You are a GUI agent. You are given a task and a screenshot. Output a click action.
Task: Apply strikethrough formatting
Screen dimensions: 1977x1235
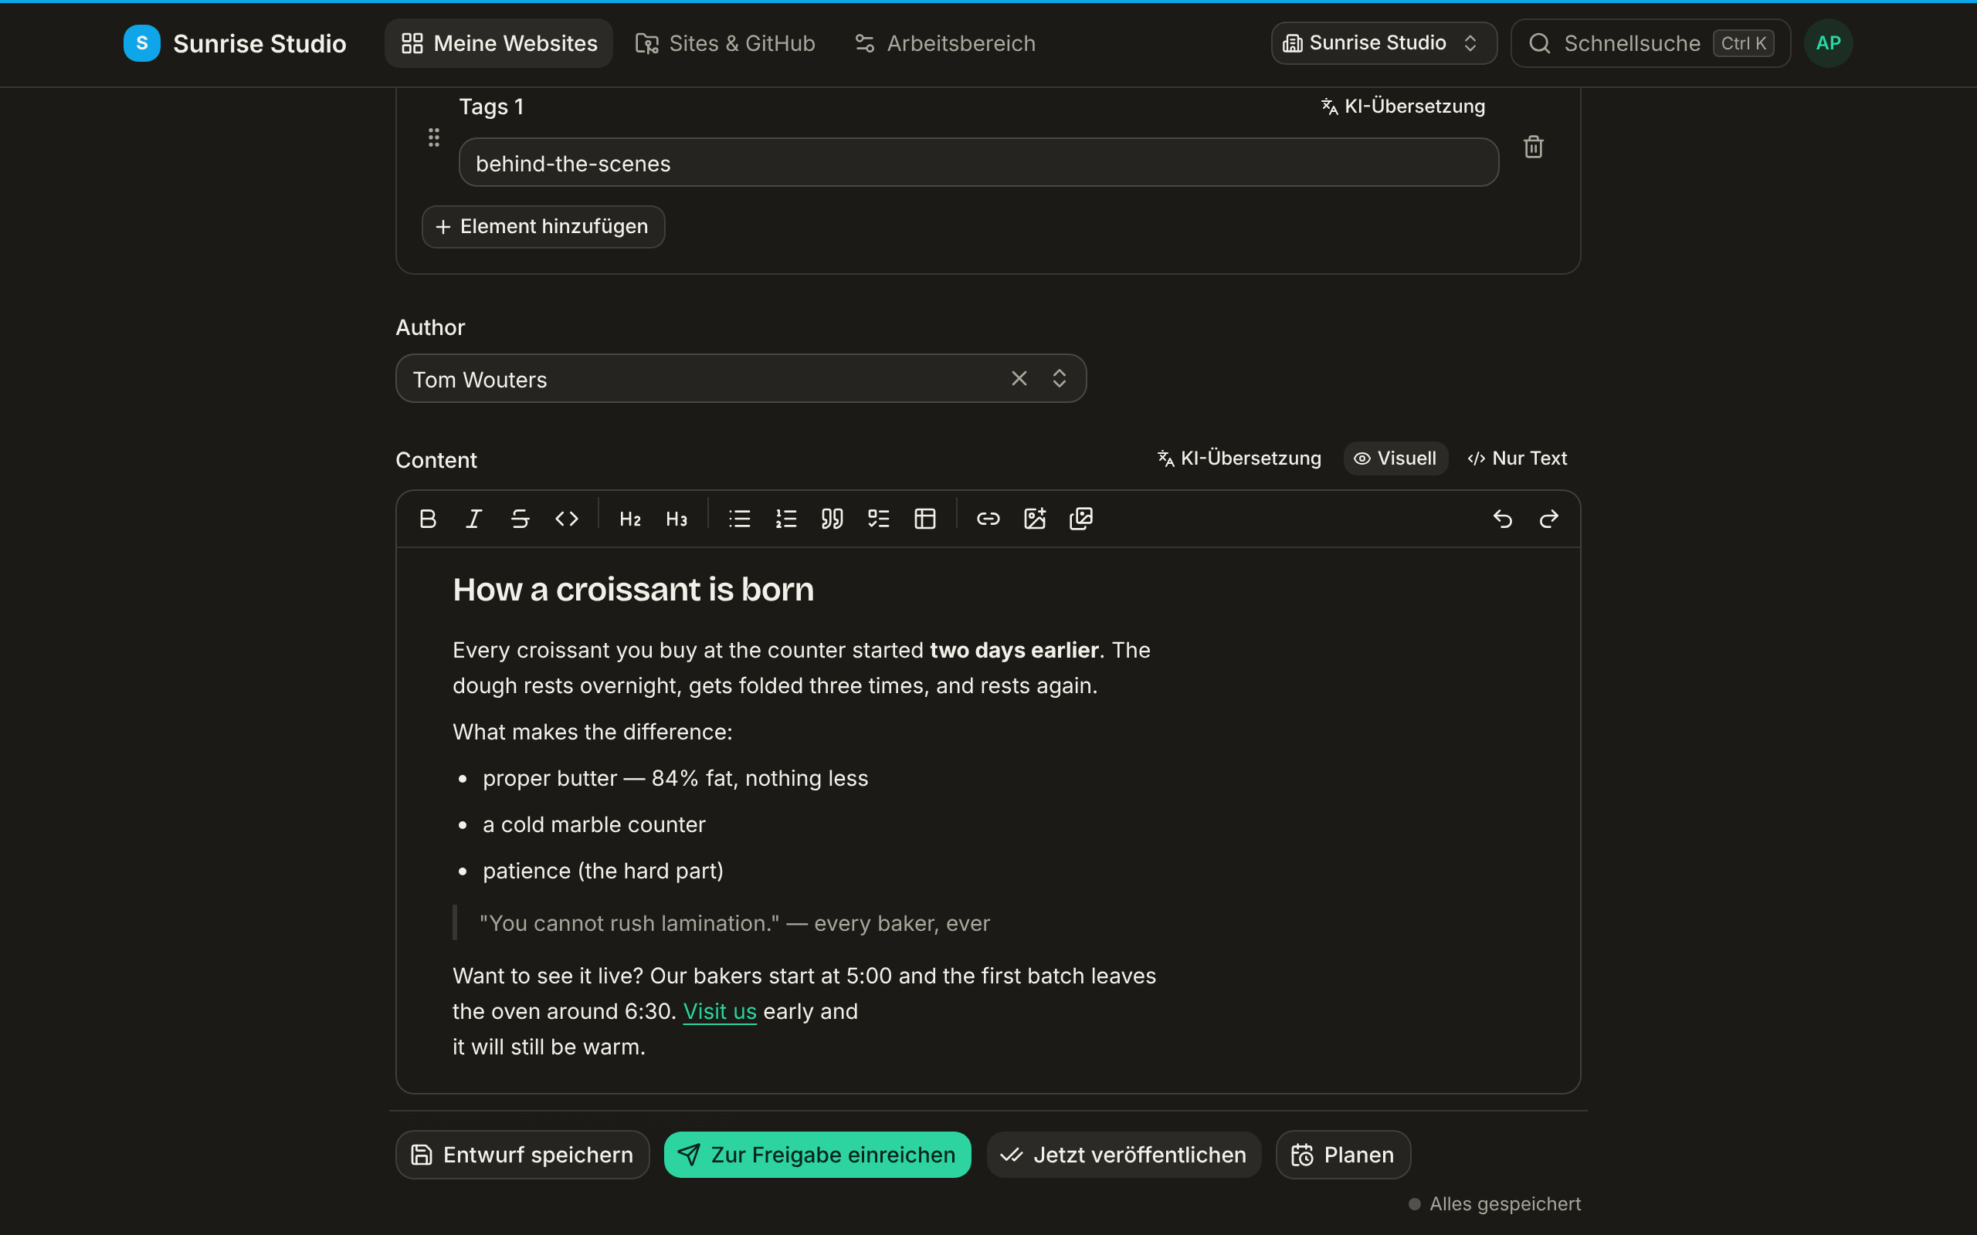pyautogui.click(x=521, y=519)
